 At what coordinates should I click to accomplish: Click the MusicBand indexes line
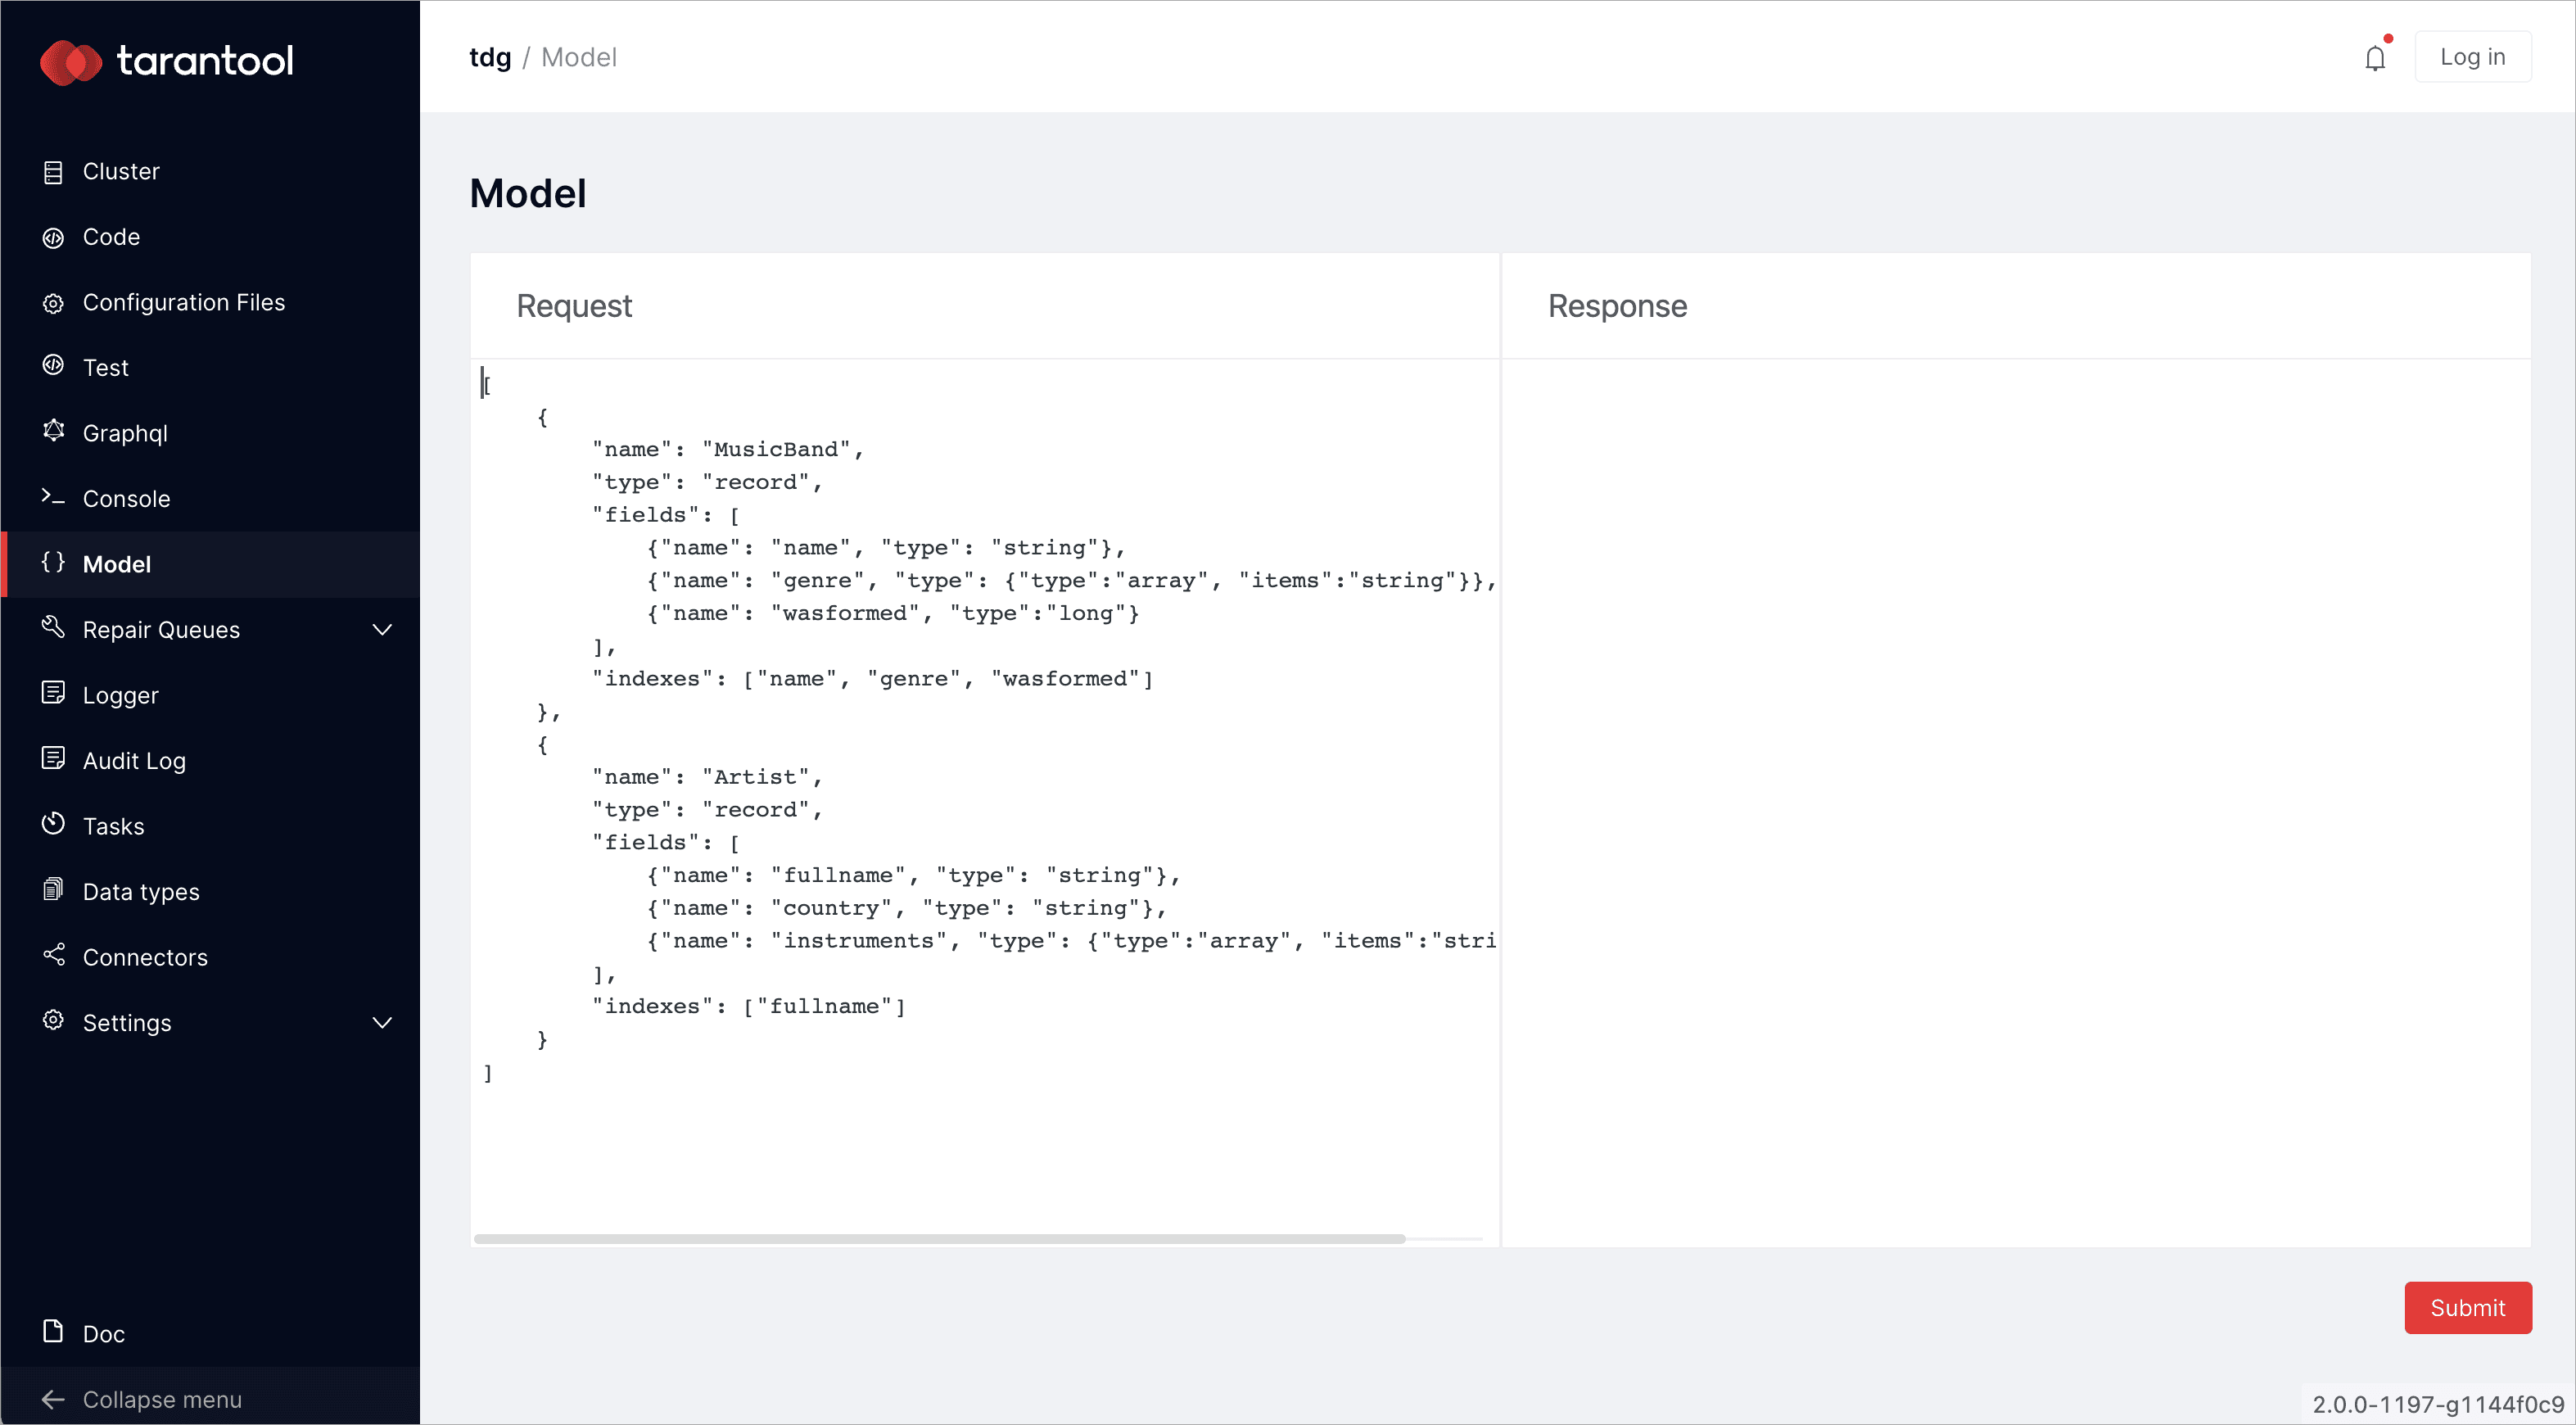tap(873, 679)
